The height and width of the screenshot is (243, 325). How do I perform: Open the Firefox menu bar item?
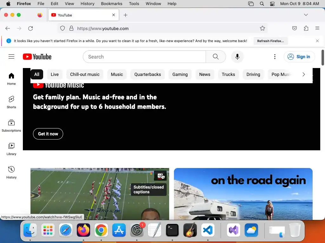pos(24,3)
